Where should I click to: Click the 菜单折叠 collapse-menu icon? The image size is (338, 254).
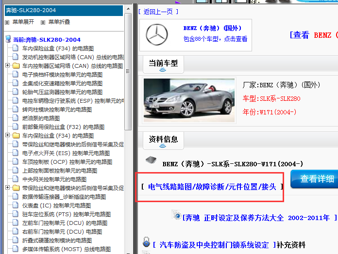click(x=43, y=22)
